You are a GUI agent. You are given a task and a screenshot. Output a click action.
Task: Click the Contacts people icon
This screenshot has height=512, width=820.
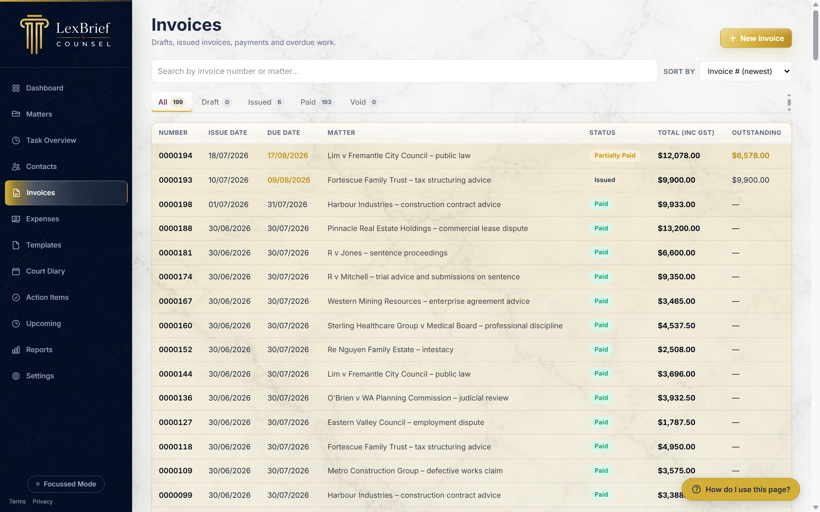(16, 167)
